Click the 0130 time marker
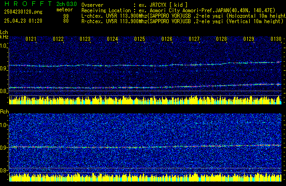This screenshot has width=286, height=186. 276,39
